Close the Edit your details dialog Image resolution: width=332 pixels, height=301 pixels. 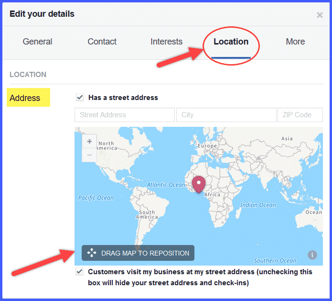click(320, 15)
